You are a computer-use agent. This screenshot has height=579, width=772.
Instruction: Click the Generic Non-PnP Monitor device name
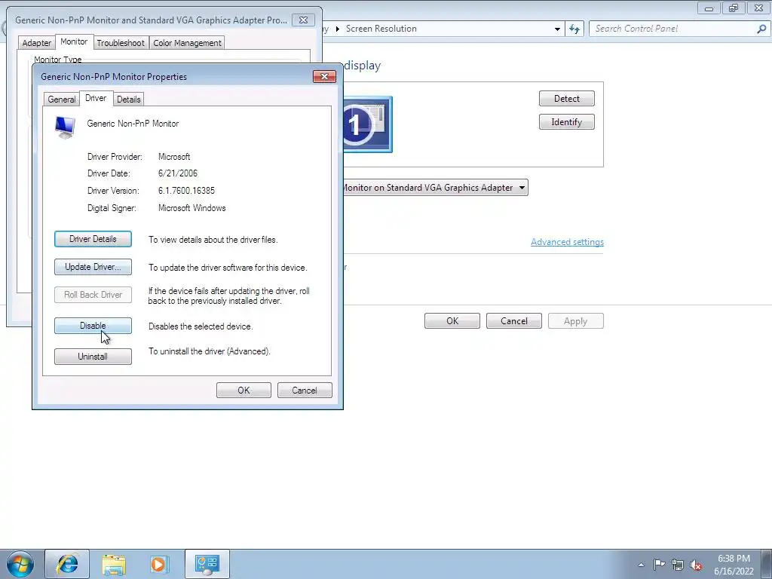[x=133, y=124]
